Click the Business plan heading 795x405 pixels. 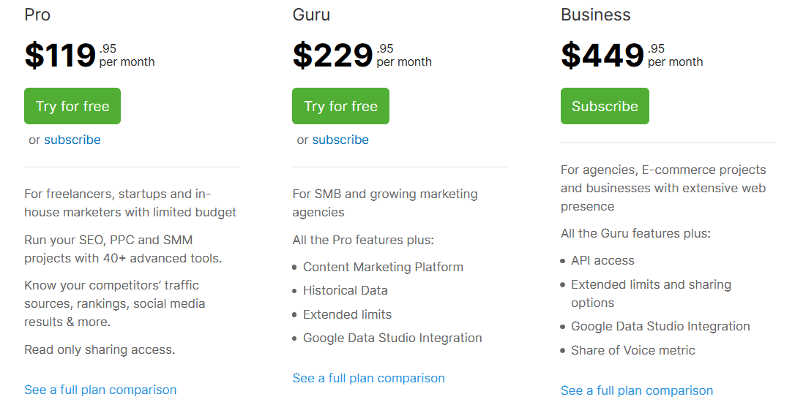(x=595, y=15)
